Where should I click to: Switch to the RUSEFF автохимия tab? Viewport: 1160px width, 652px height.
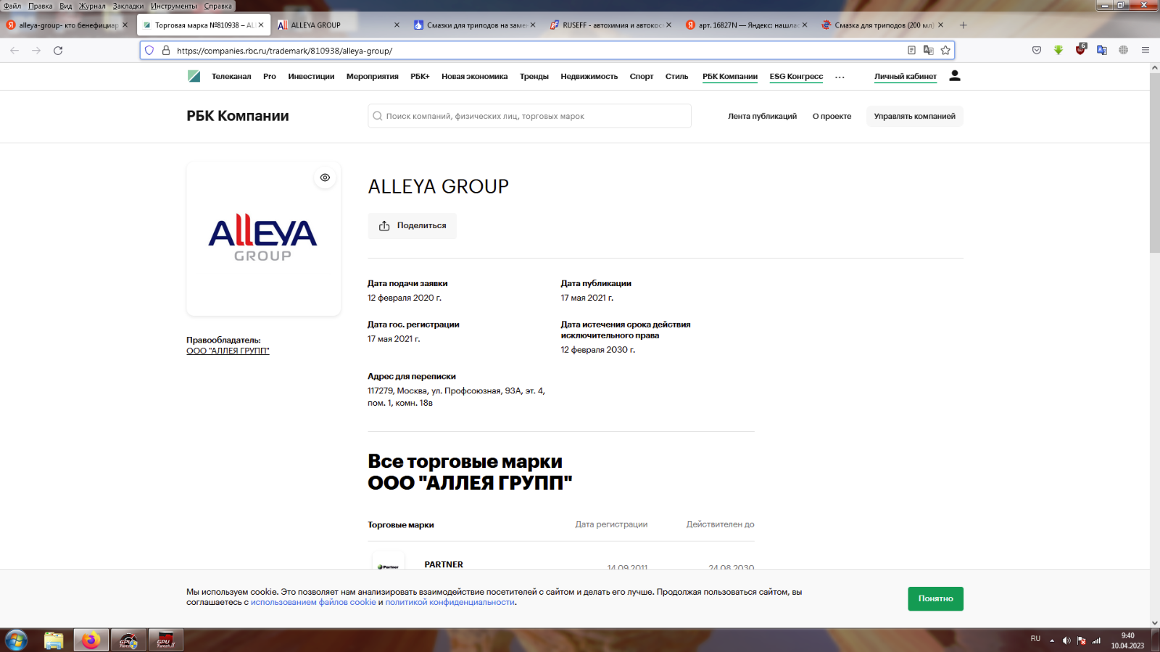point(610,25)
